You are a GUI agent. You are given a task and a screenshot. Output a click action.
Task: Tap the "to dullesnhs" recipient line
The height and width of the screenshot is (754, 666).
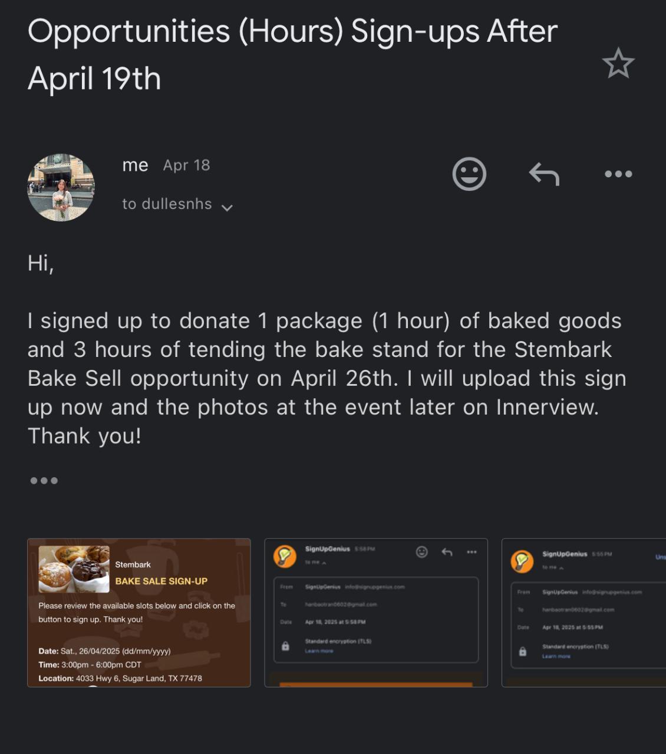pyautogui.click(x=167, y=204)
